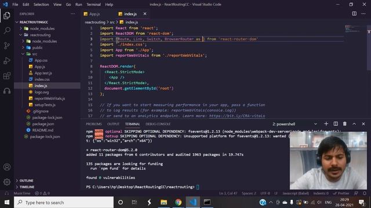Open the Search view in activity bar
Screen dimensions: 371x208
click(7, 31)
